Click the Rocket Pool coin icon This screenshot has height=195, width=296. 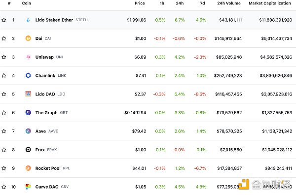click(x=28, y=168)
